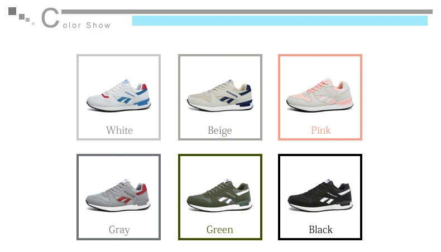Click the black frame border of Black option

tap(320, 155)
